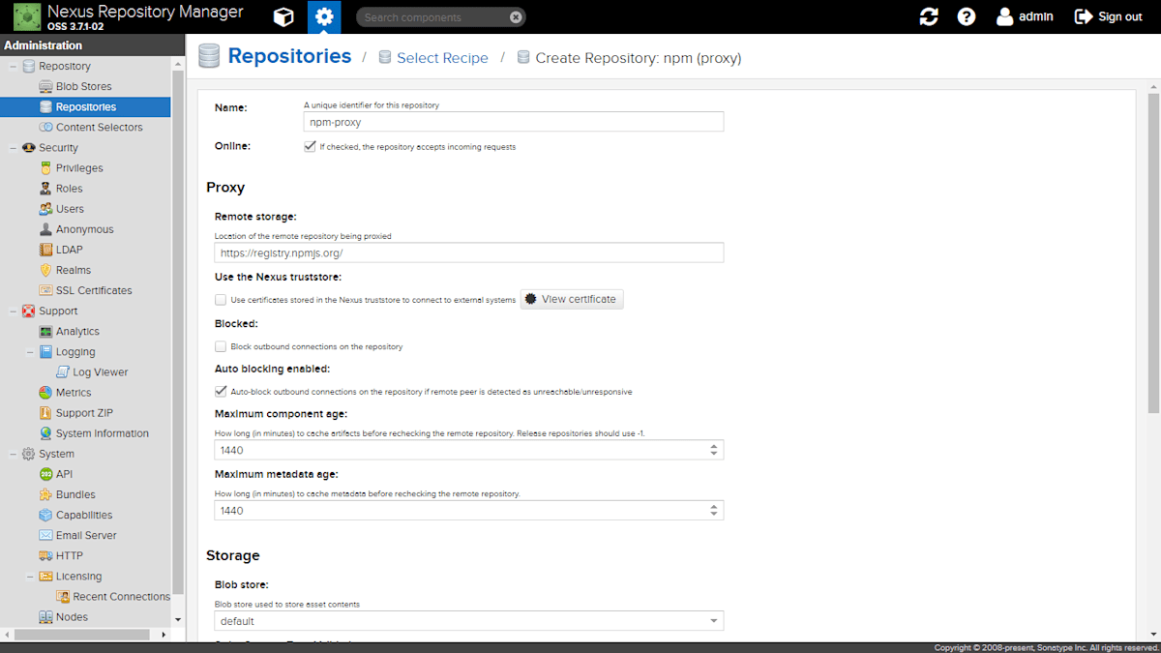Click the Anonymous user icon

(45, 229)
